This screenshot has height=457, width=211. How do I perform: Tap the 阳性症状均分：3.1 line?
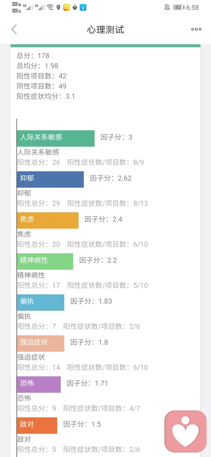coord(46,97)
